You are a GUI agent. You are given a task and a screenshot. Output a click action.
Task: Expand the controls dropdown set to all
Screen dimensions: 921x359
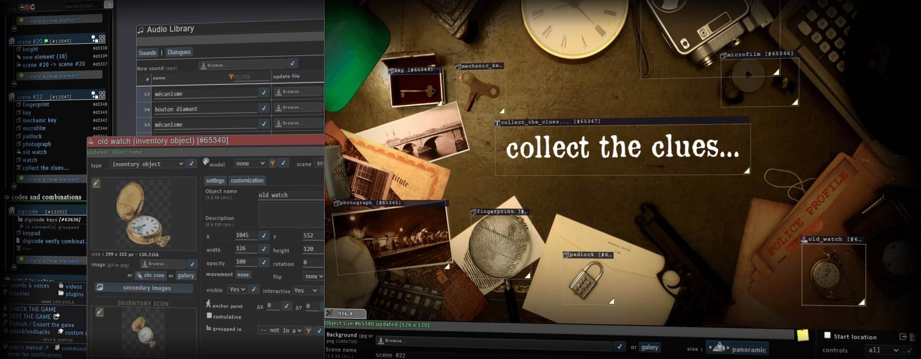click(883, 350)
